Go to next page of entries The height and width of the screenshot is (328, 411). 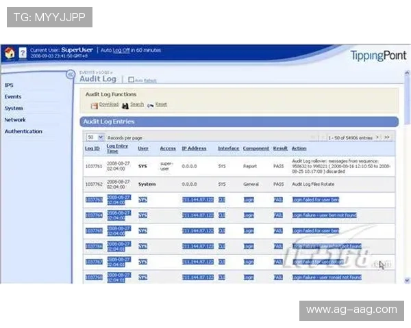coord(378,137)
